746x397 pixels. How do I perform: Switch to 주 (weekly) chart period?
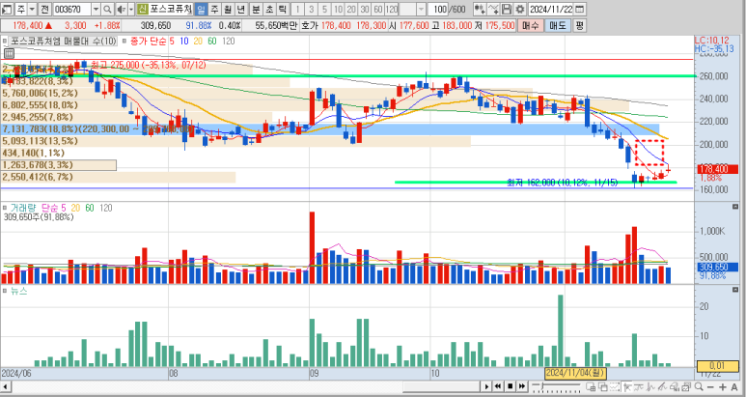click(x=214, y=9)
